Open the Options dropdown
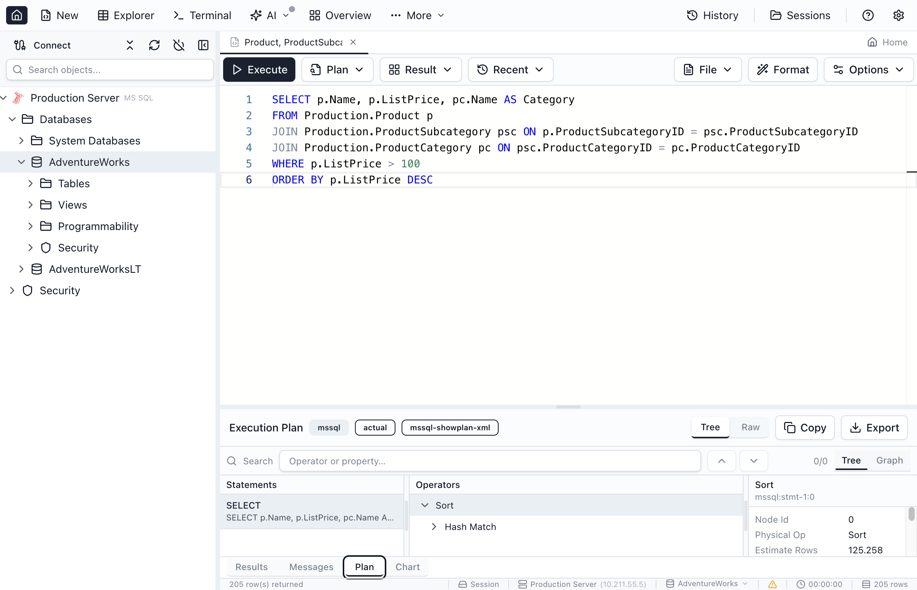This screenshot has height=590, width=917. pos(868,70)
